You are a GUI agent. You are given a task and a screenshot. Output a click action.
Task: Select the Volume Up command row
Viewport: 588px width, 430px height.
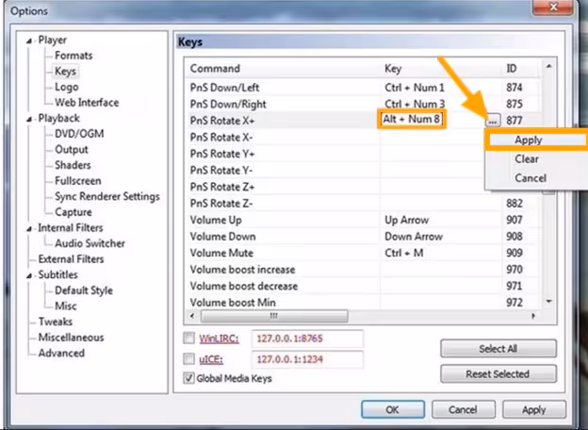[363, 220]
